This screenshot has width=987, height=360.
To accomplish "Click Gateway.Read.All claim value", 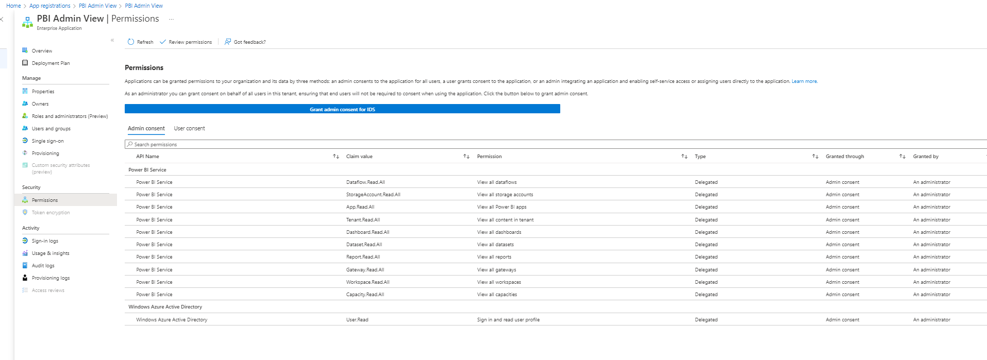I will 365,270.
